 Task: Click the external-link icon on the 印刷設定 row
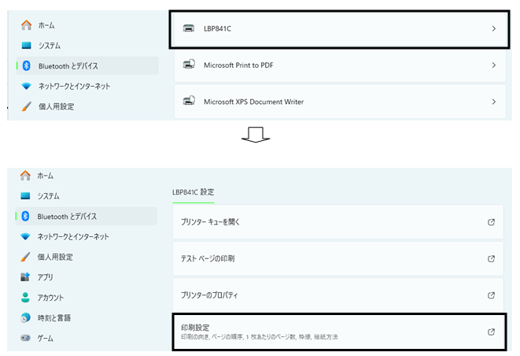point(492,332)
